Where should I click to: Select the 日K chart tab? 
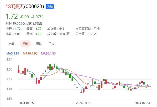[x=25, y=44]
